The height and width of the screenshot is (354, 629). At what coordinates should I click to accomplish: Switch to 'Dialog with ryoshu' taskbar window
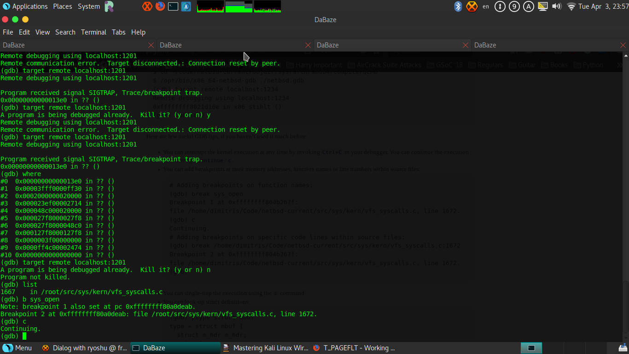click(x=84, y=348)
